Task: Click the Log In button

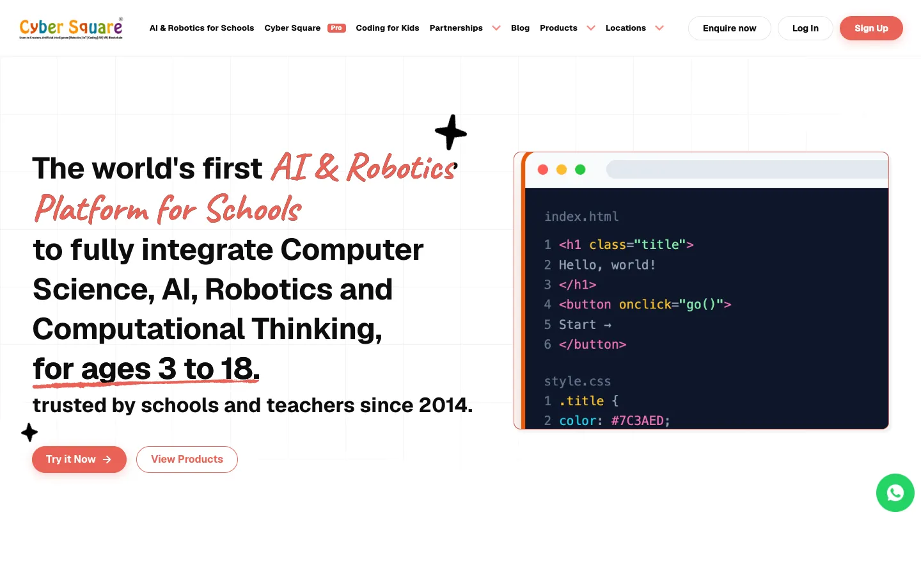Action: [805, 28]
